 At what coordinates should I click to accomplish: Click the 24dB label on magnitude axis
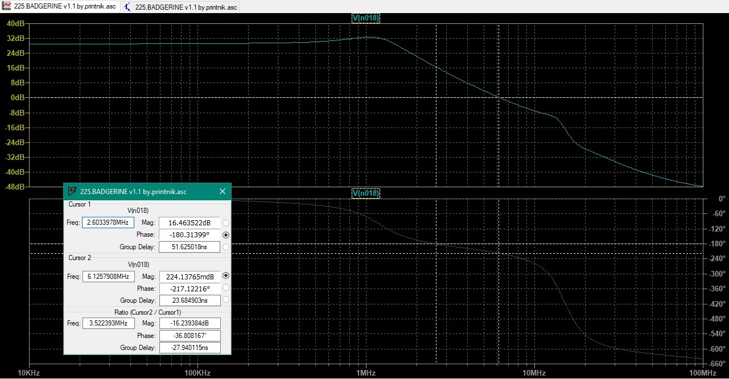15,53
